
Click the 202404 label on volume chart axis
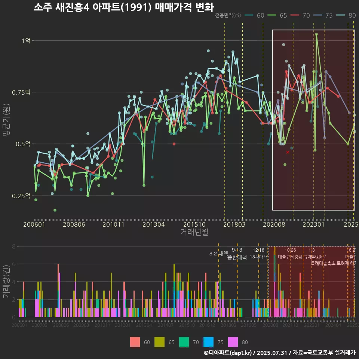333,325
